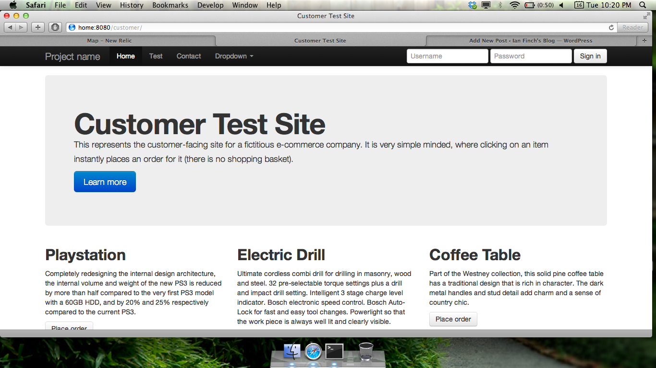Reload the page with the refresh icon
Image resolution: width=656 pixels, height=368 pixels.
[611, 27]
